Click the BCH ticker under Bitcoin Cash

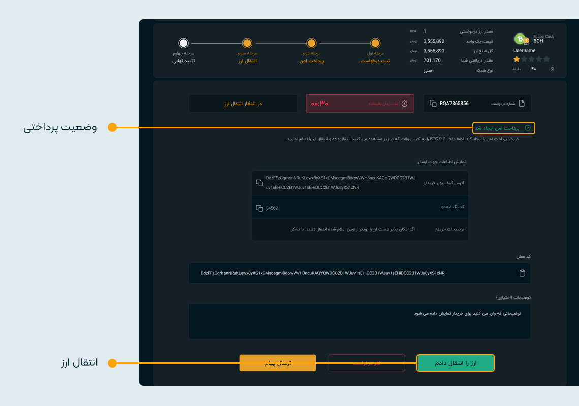pos(538,41)
